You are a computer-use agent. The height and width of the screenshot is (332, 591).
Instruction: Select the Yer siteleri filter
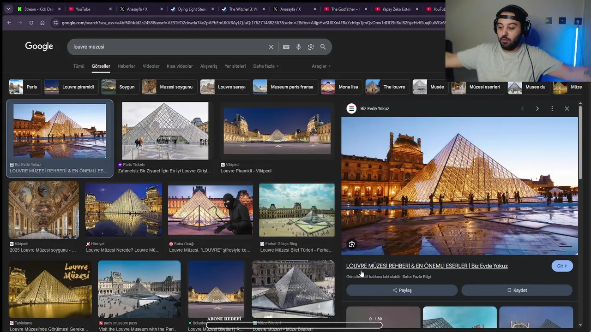pos(235,66)
